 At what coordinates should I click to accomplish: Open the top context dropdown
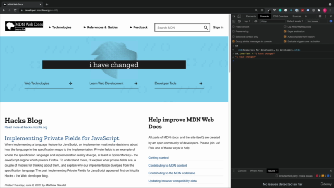pyautogui.click(x=247, y=21)
